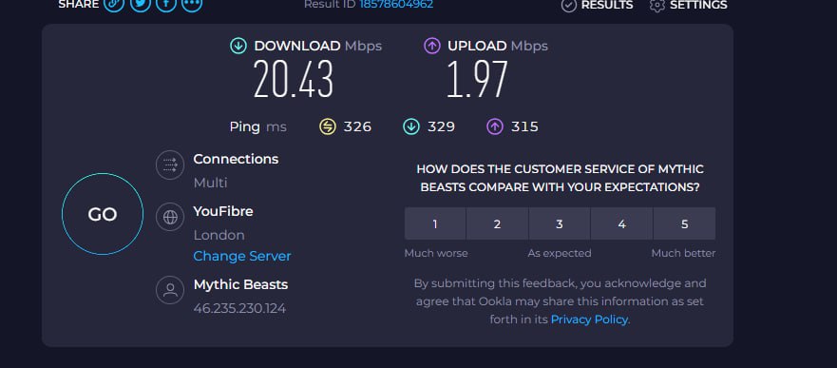Viewport: 837px width, 368px height.
Task: Select rating 4 in survey
Action: pyautogui.click(x=622, y=223)
